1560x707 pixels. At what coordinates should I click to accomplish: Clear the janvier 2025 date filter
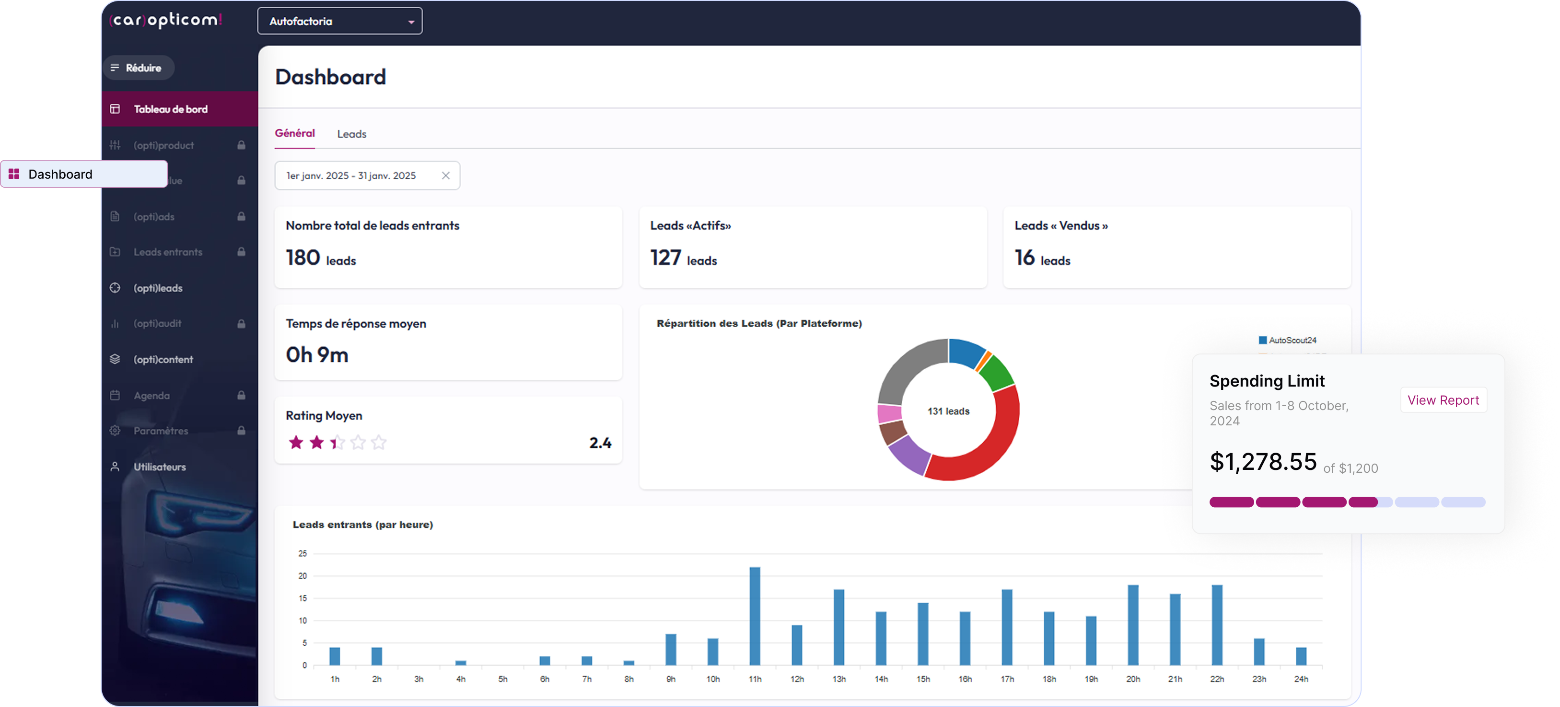[446, 175]
